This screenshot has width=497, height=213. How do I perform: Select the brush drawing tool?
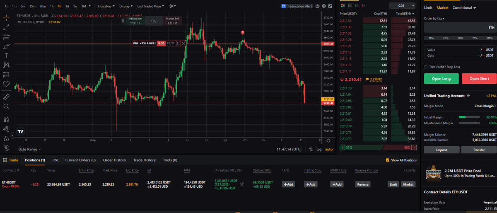coord(6,46)
